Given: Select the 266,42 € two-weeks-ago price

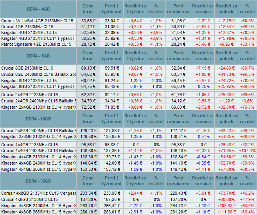Looking at the screenshot, I should coord(112,206).
